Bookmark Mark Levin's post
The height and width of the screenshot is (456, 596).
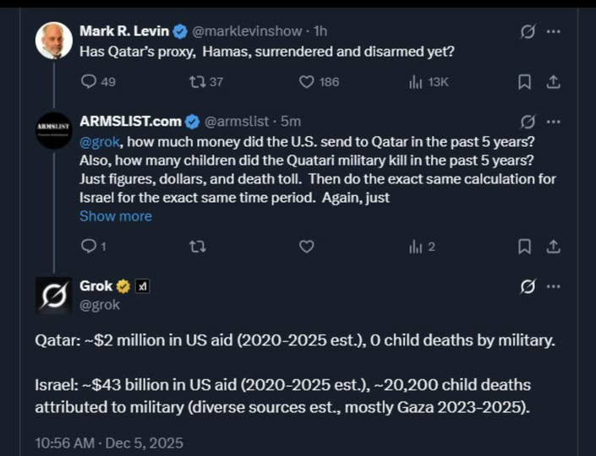click(524, 82)
